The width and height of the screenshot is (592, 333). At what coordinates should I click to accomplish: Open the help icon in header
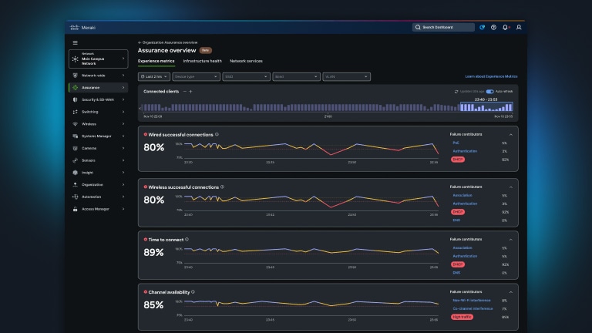point(493,27)
